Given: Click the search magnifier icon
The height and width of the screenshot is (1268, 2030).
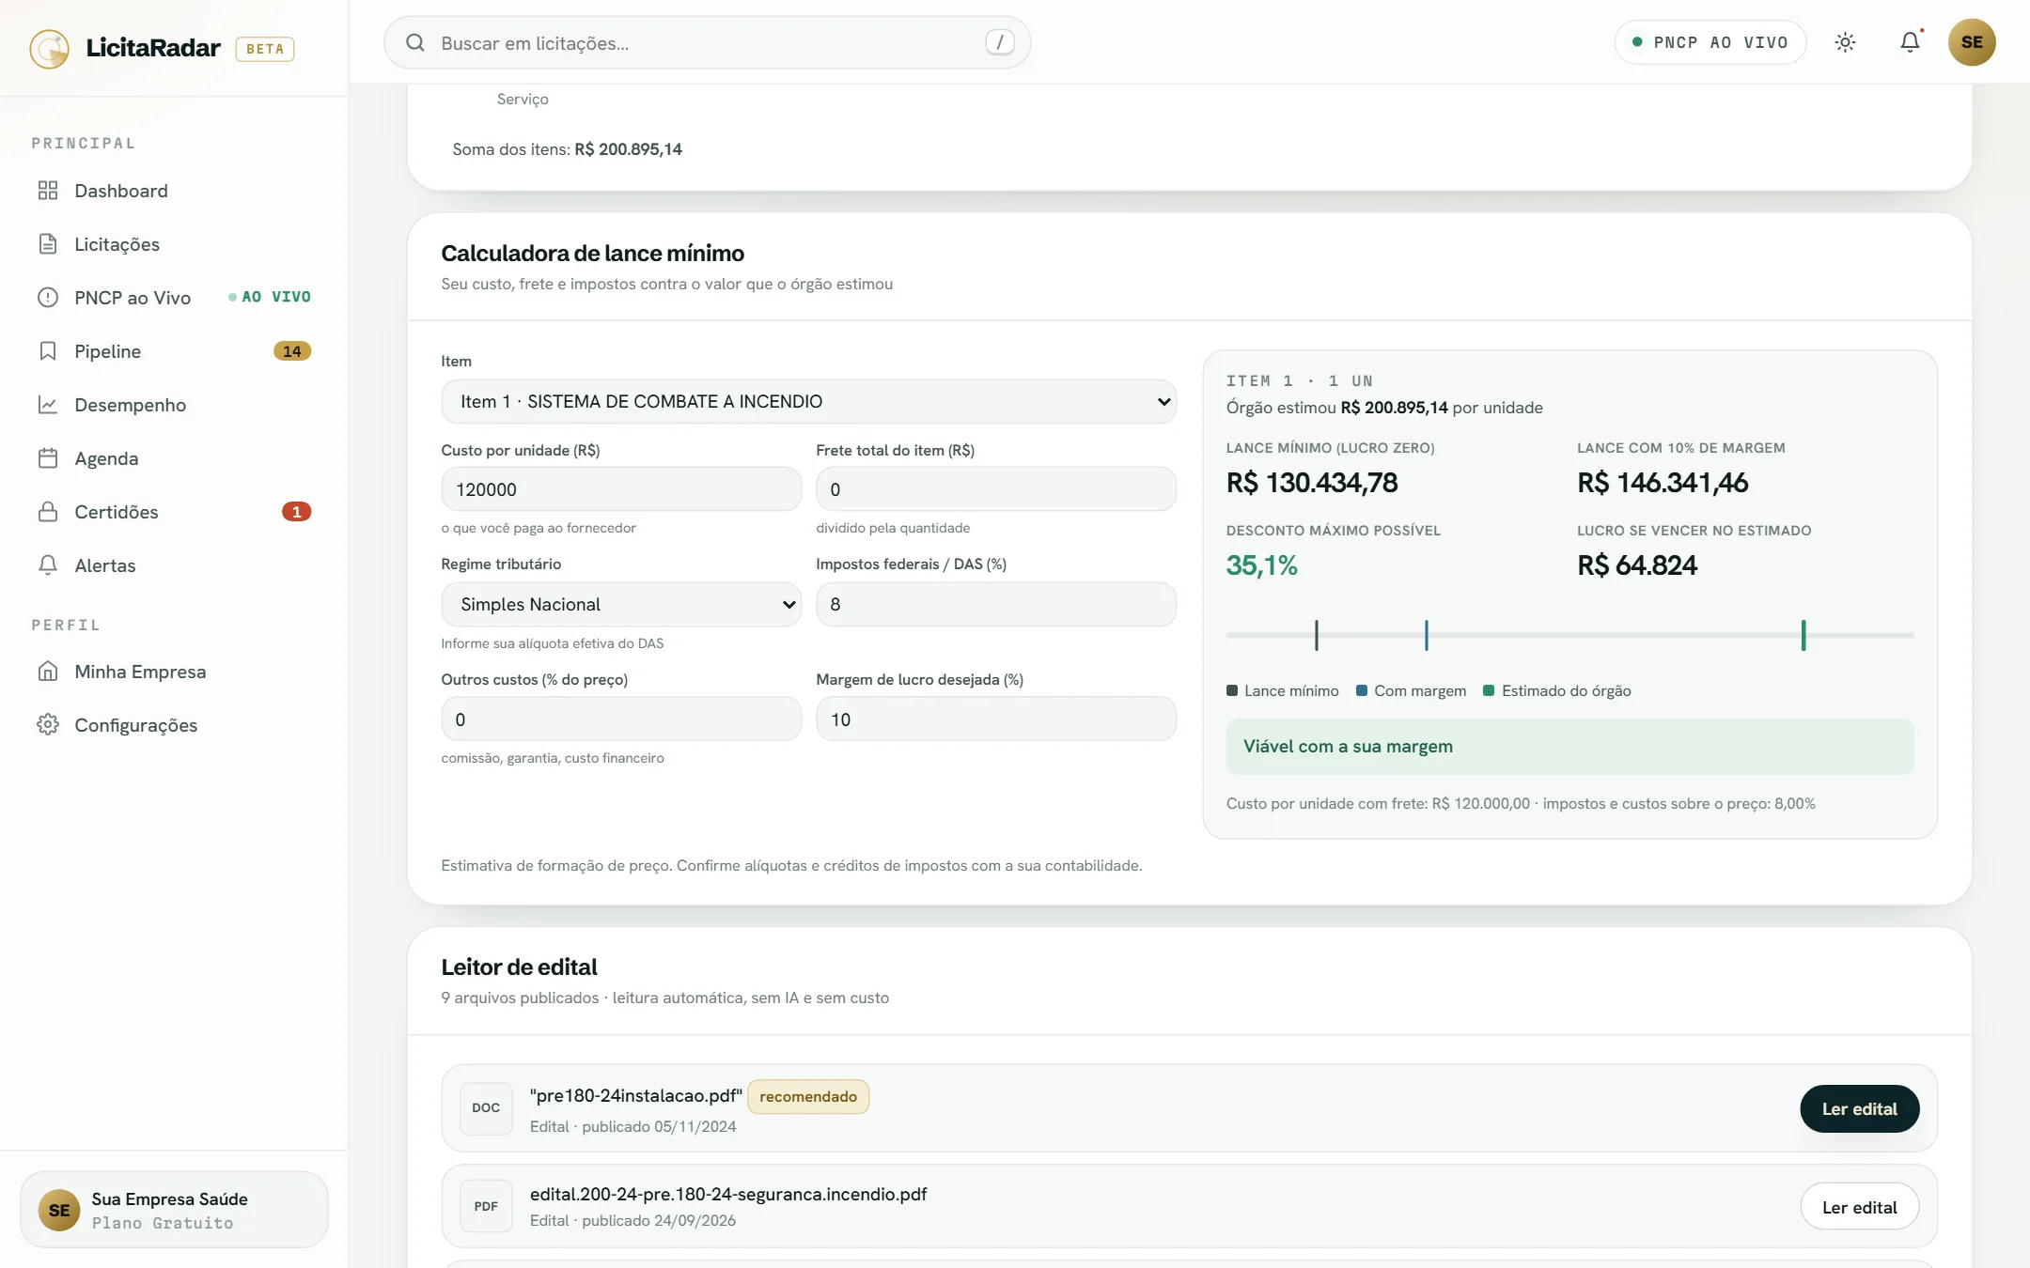Looking at the screenshot, I should pos(414,42).
